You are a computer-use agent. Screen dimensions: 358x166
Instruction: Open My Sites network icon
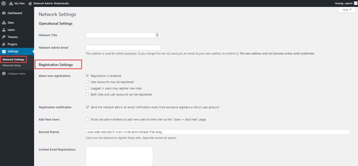(11, 3)
